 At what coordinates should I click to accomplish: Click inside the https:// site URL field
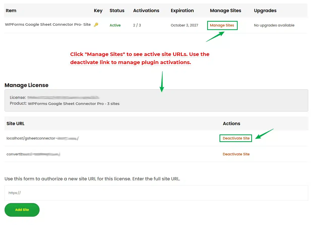(x=101, y=193)
